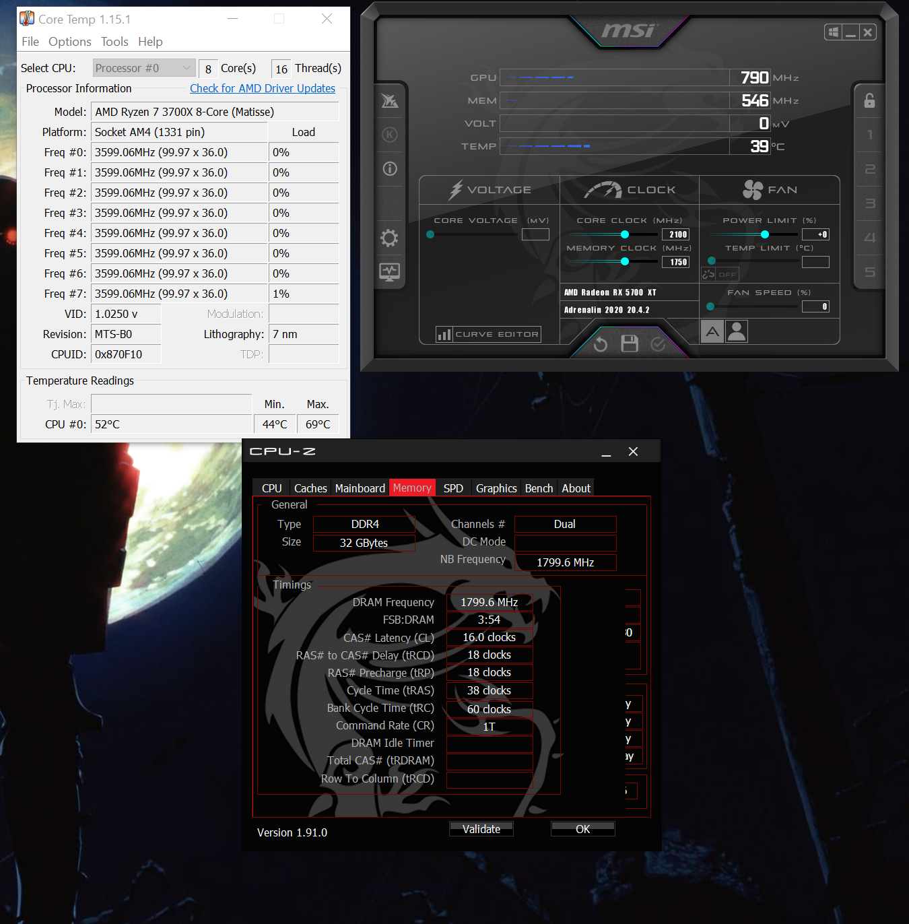Click the Memory Clock value field 1750
This screenshot has width=909, height=924.
pyautogui.click(x=676, y=262)
